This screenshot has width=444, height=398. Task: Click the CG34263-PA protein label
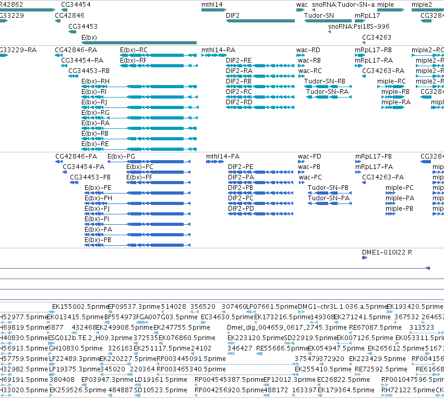tap(383, 177)
